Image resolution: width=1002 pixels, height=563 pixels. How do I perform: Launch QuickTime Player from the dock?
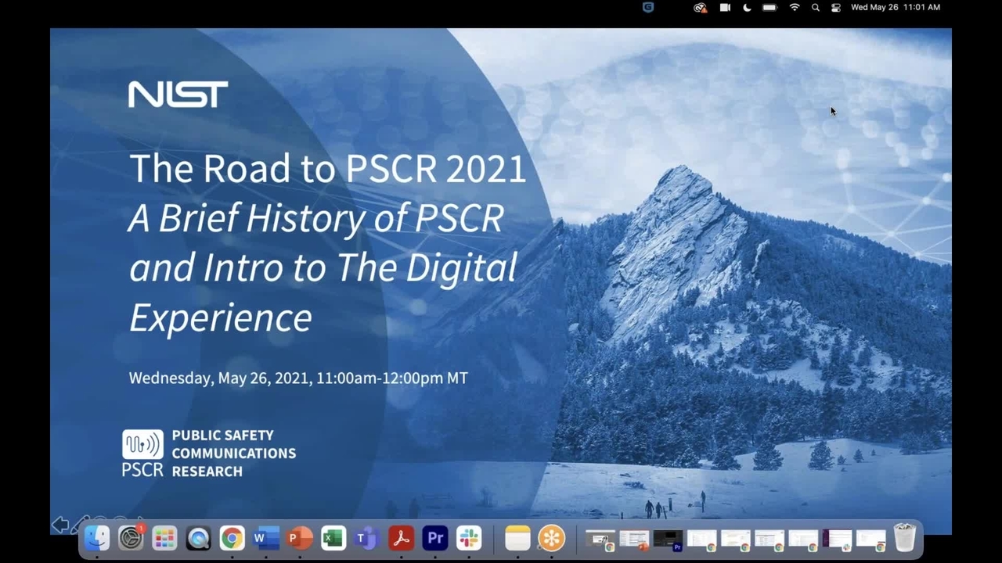click(x=198, y=538)
